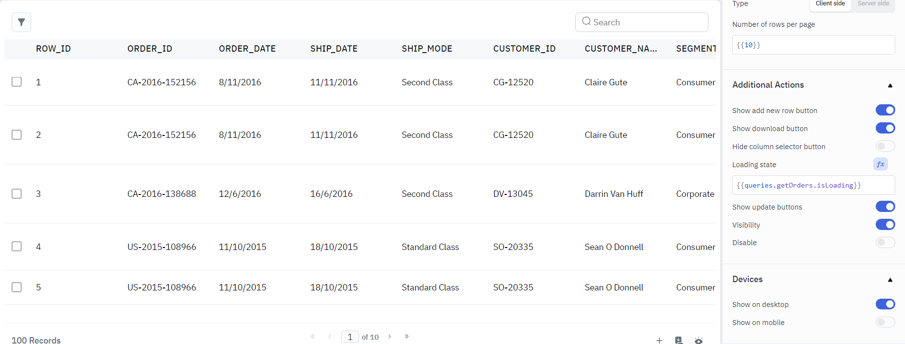Screen dimensions: 905x344
Task: Jump to the last table page
Action: [406, 336]
